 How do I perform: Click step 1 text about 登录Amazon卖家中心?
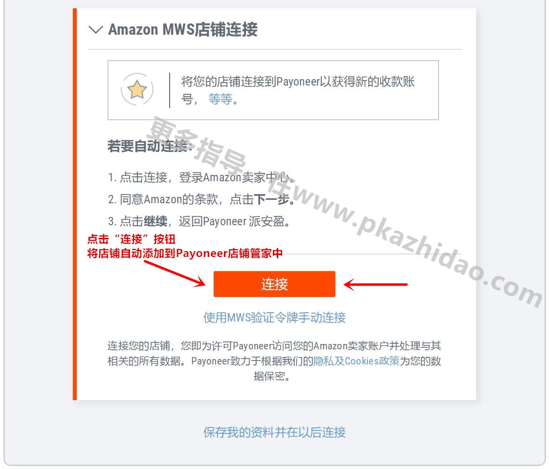[201, 177]
